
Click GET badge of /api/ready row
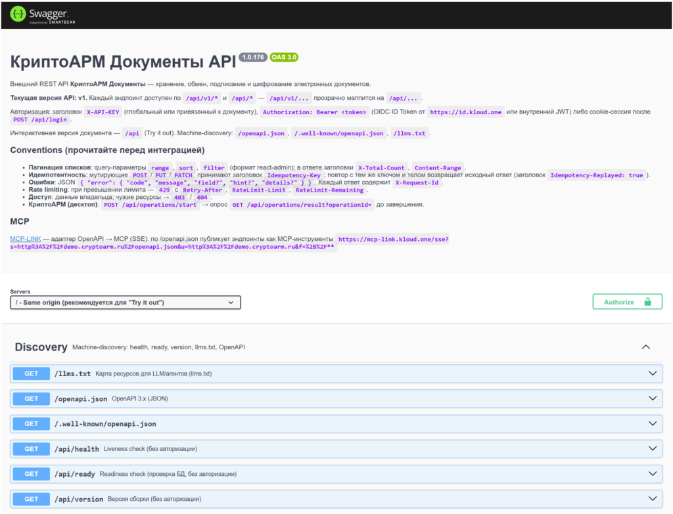coord(32,474)
